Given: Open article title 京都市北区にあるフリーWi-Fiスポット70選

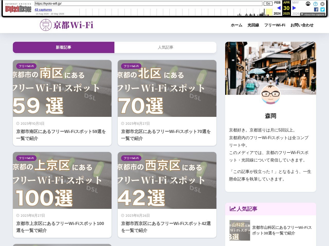Looking at the screenshot, I should pos(166,135).
